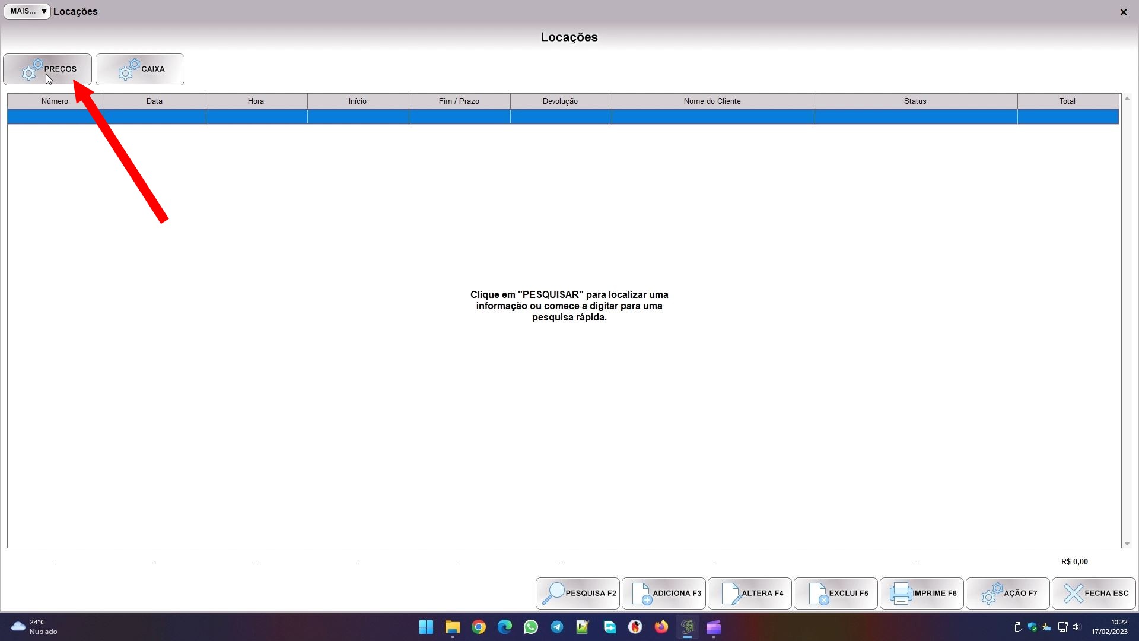This screenshot has width=1139, height=641.
Task: Select the highlighted blue table row
Action: pos(562,117)
